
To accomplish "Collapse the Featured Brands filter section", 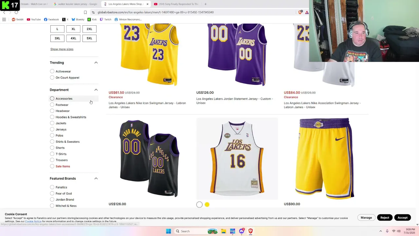I will click(96, 178).
